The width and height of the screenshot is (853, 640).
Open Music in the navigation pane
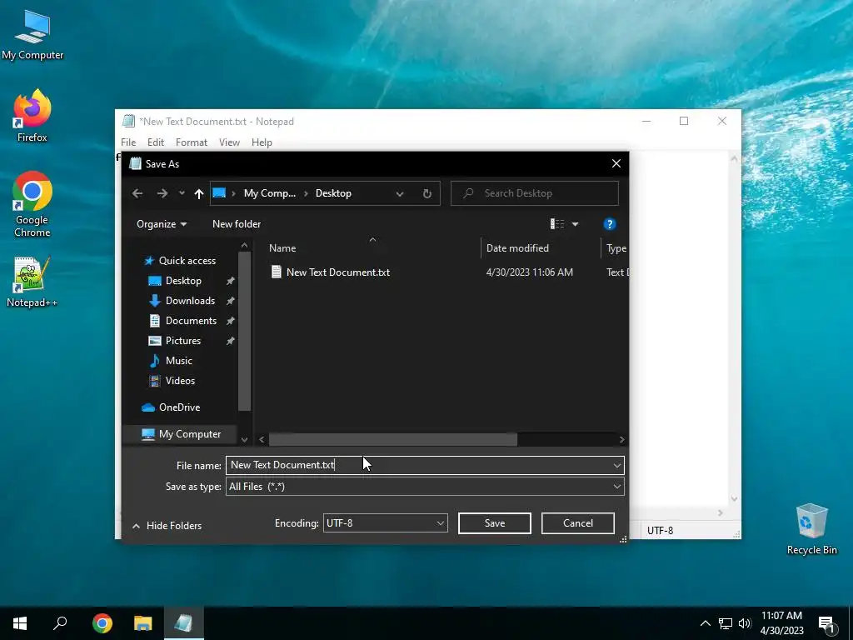coord(178,361)
